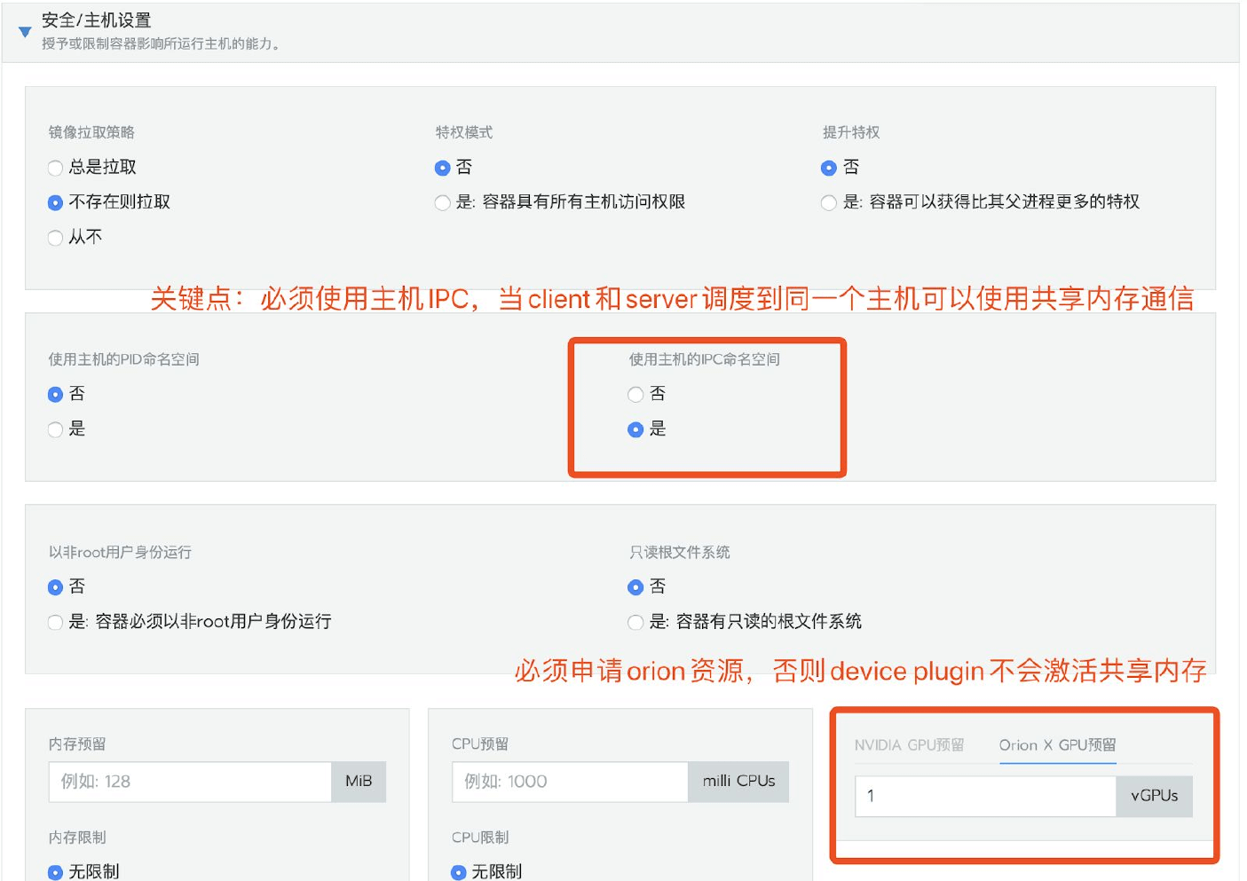
Task: Select 不存在则拉取 pull policy option
Action: [55, 202]
